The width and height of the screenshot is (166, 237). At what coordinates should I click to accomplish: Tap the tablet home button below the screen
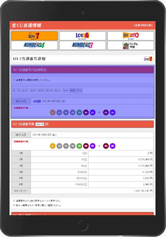(x=83, y=226)
